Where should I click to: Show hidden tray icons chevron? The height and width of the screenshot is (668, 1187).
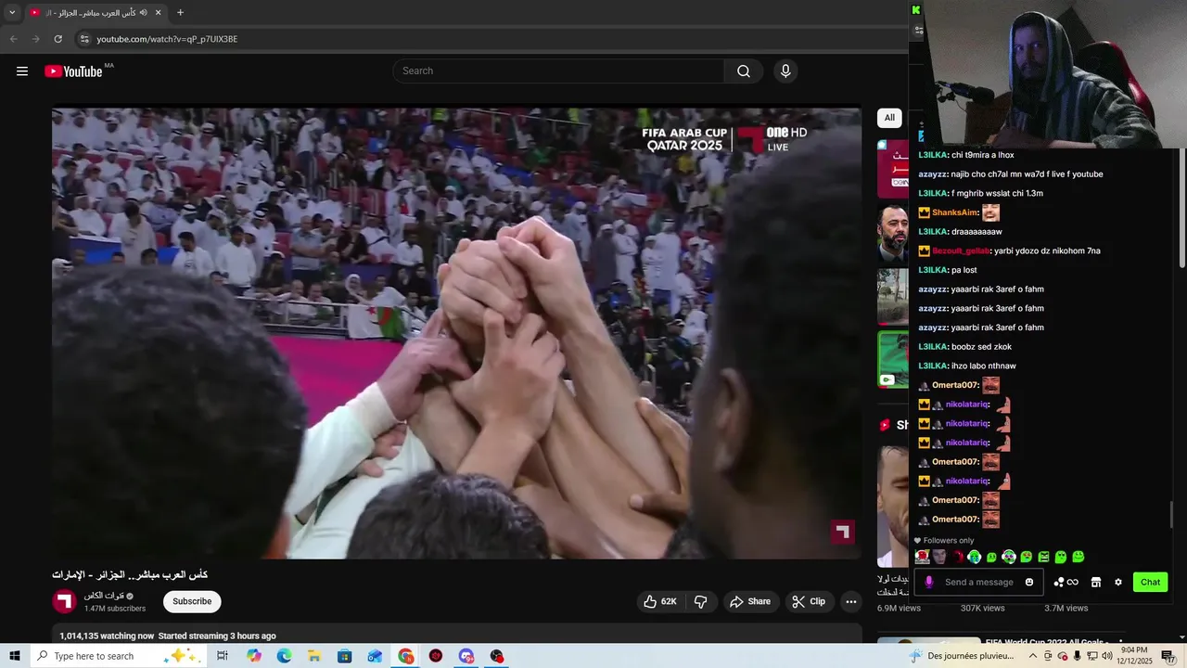coord(1033,656)
